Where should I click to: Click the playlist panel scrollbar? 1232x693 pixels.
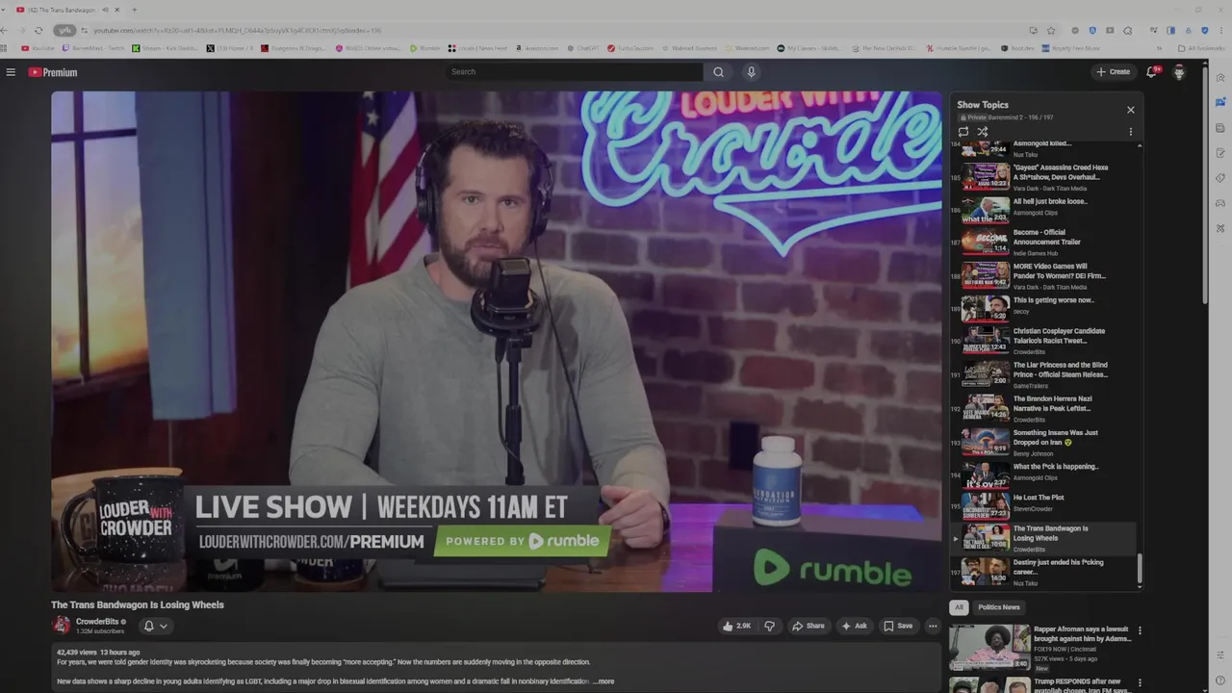coord(1140,569)
